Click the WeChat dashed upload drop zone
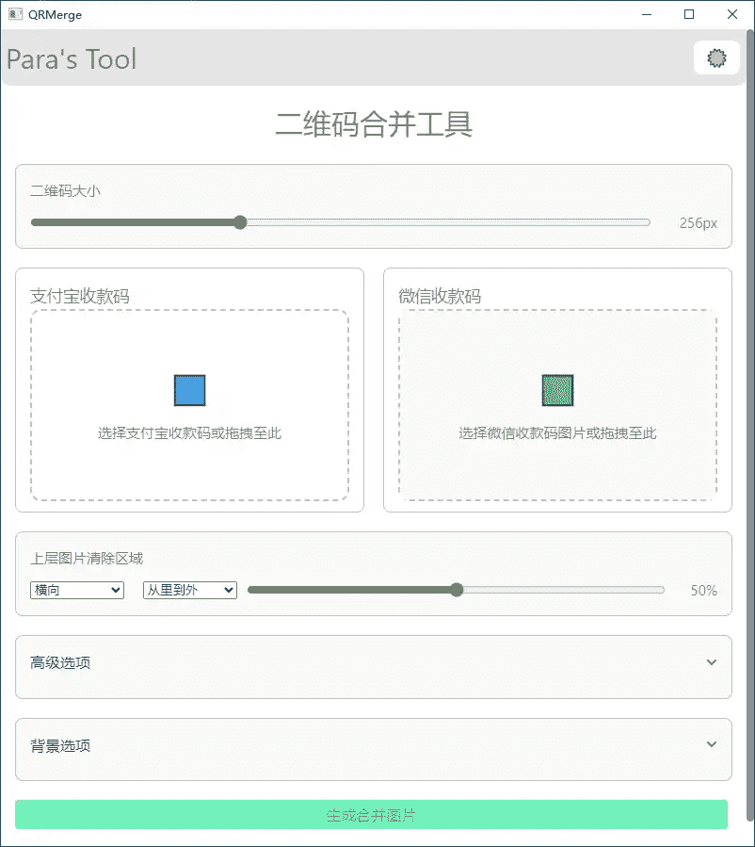The image size is (755, 847). [x=557, y=407]
